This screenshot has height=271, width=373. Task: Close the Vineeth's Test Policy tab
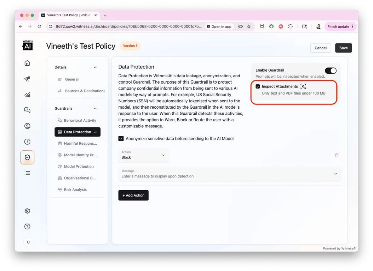pos(96,15)
